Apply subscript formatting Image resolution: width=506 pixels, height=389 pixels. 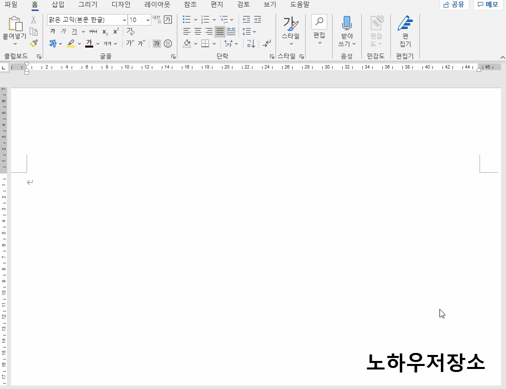[105, 32]
